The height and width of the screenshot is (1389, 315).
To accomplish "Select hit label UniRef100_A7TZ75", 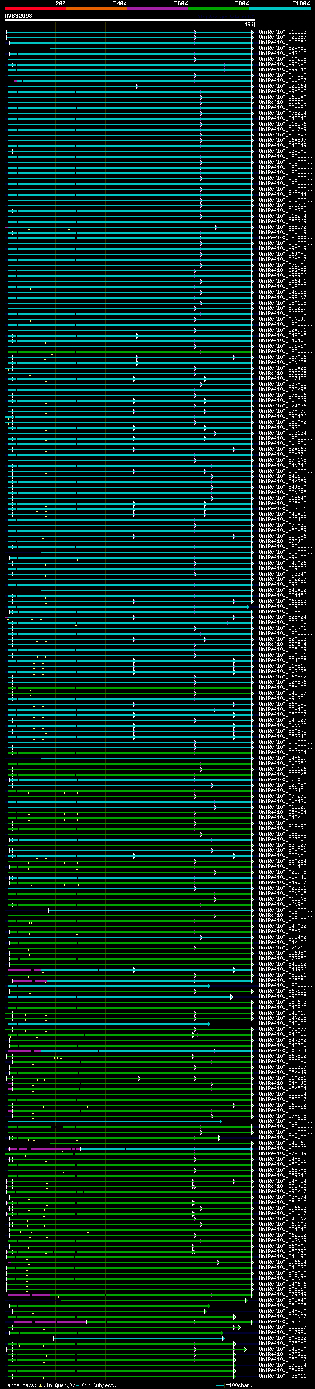I will [x=283, y=795].
